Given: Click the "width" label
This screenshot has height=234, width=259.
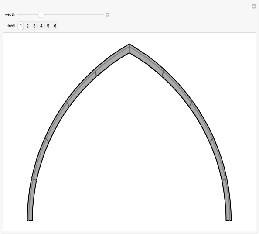Looking at the screenshot, I should point(10,14).
